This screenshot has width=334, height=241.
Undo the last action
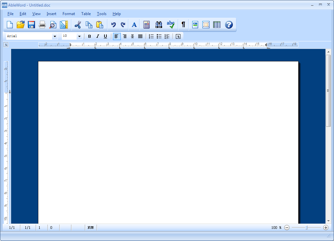tap(113, 25)
